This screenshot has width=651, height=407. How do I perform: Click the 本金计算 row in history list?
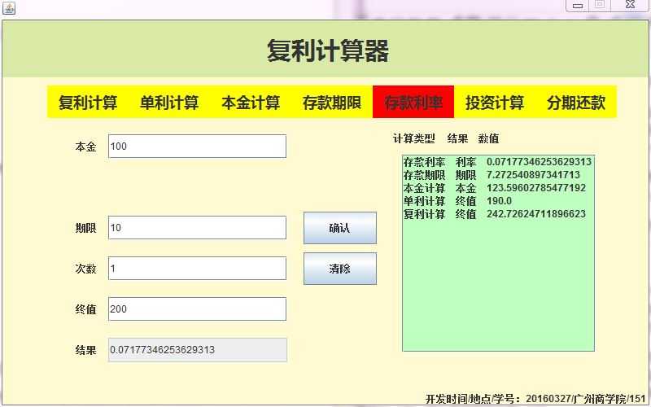[497, 188]
